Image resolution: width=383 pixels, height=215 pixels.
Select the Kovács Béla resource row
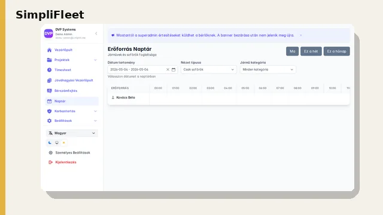[229, 97]
